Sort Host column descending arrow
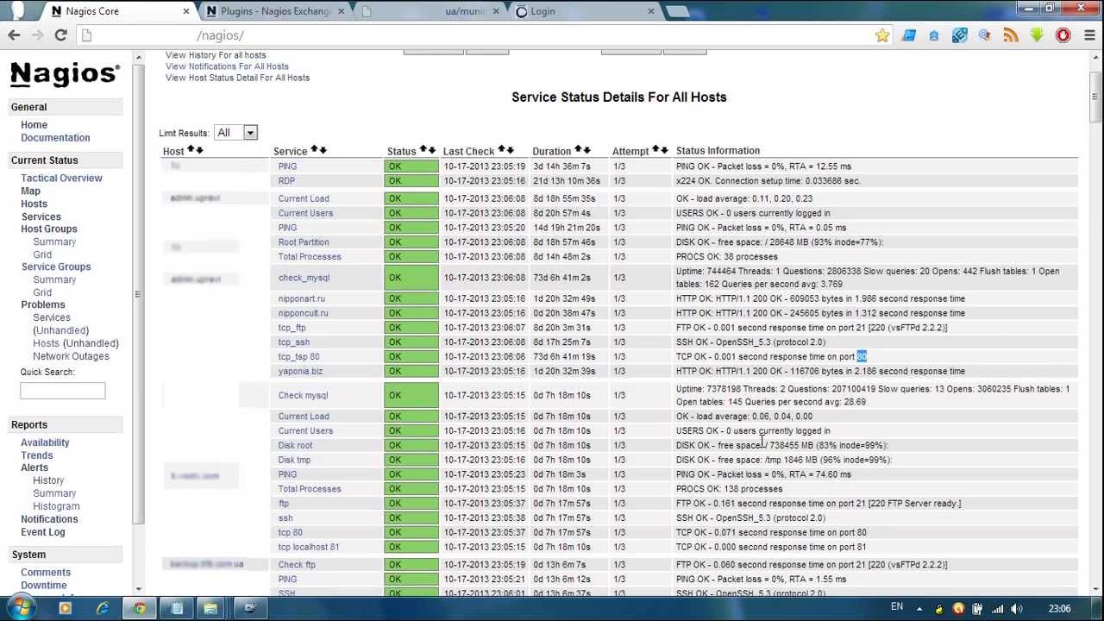This screenshot has width=1104, height=621. click(199, 151)
